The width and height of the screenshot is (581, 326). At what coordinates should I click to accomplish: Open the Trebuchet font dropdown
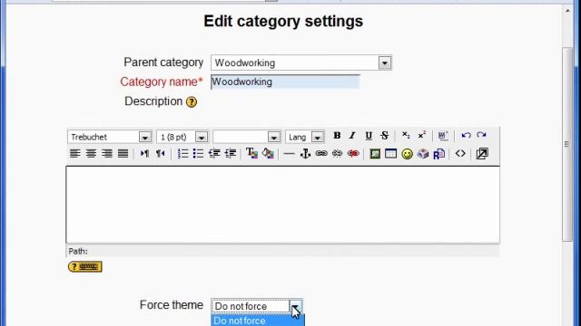coord(110,137)
